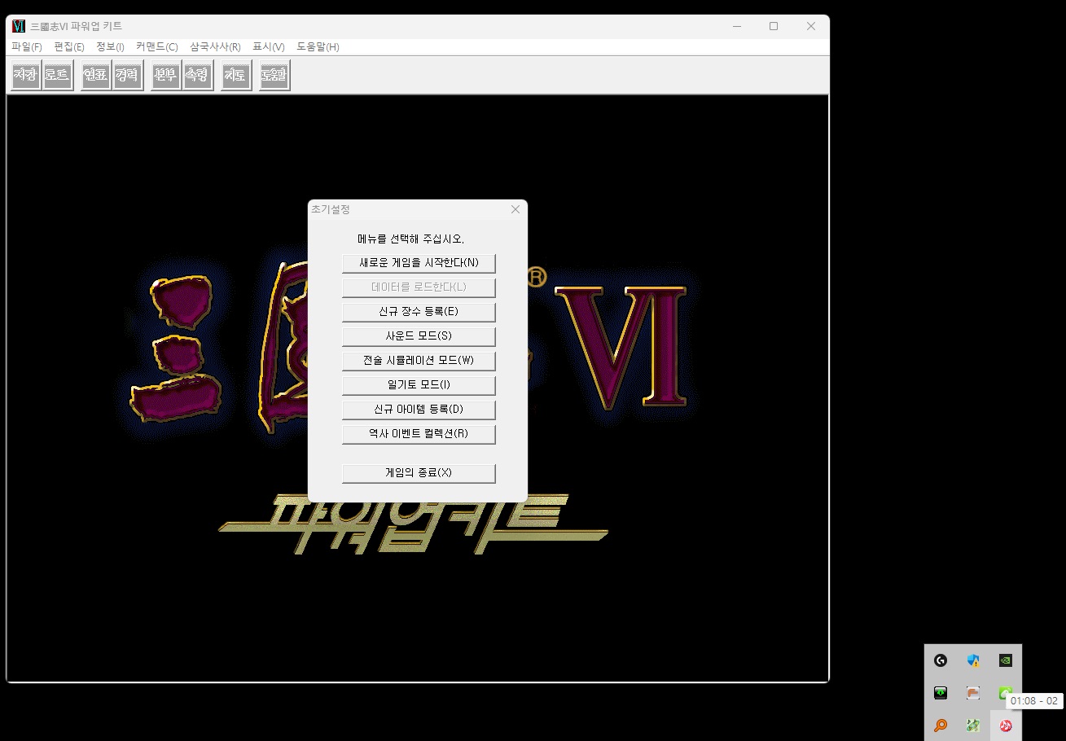Select 일기토 모드(I) button
This screenshot has height=741, width=1066.
coord(419,385)
